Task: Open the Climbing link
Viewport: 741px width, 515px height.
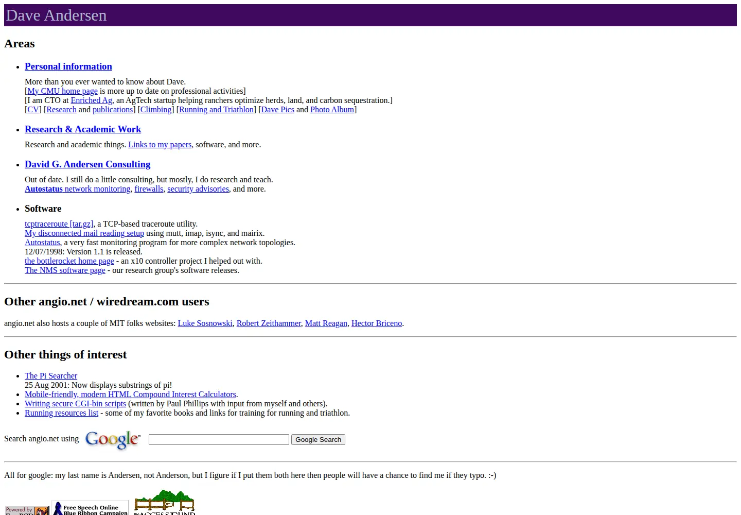Action: pyautogui.click(x=156, y=110)
